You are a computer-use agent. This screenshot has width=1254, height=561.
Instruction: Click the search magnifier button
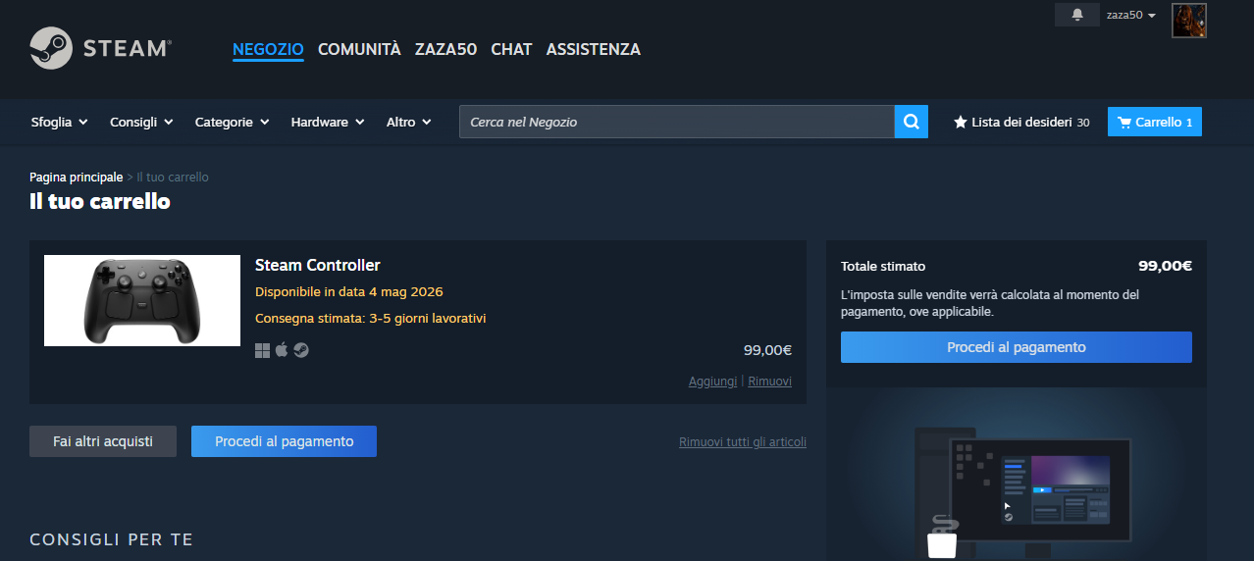click(912, 122)
